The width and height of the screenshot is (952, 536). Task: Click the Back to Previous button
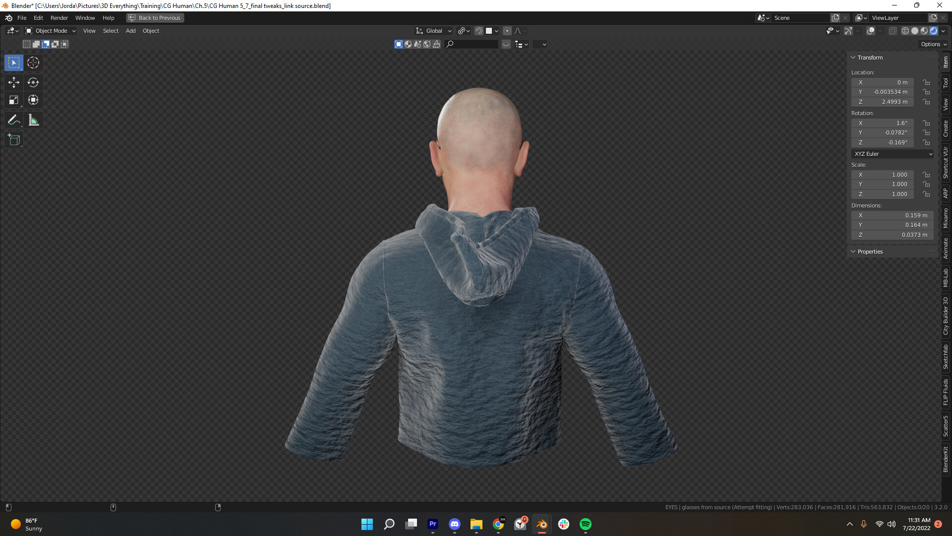click(155, 18)
